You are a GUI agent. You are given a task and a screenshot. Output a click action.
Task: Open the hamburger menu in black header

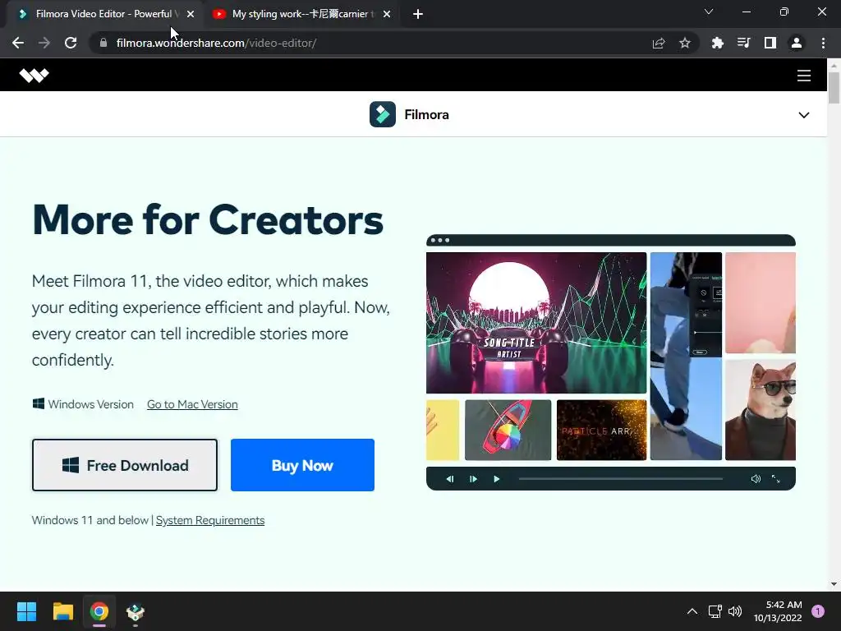point(803,75)
